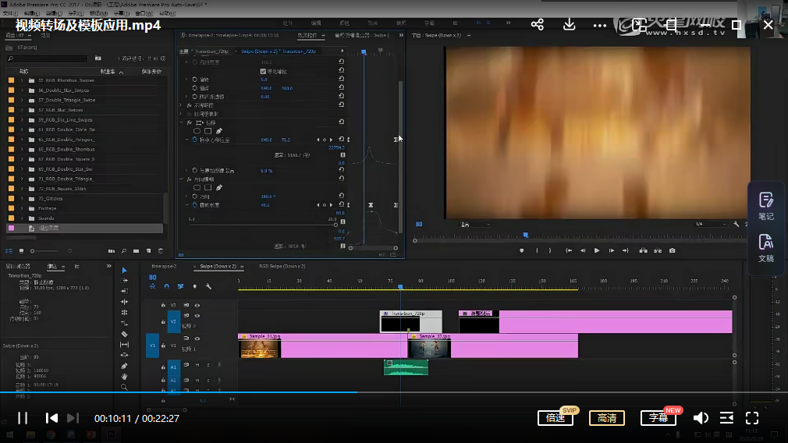
Task: Open the 笔记 notes sidebar button
Action: 766,206
